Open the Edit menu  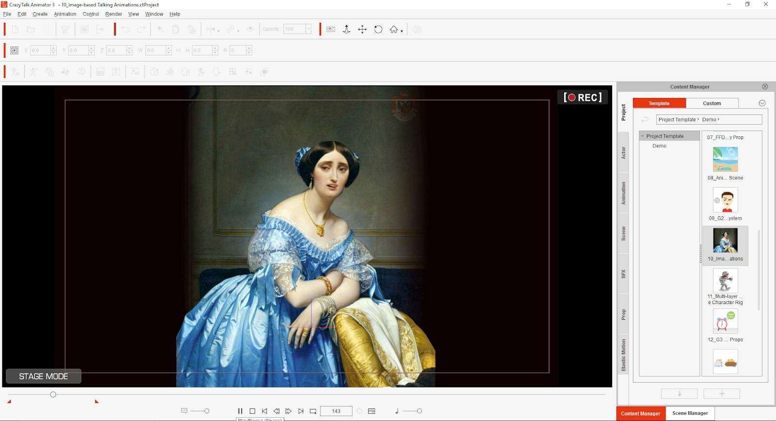point(22,14)
